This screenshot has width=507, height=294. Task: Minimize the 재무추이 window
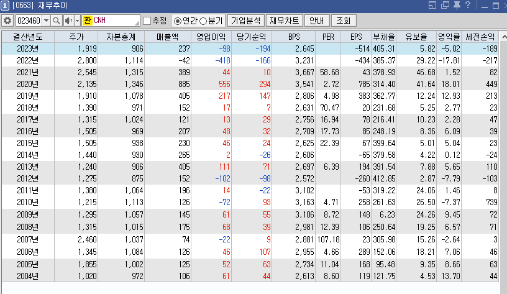tap(485, 6)
